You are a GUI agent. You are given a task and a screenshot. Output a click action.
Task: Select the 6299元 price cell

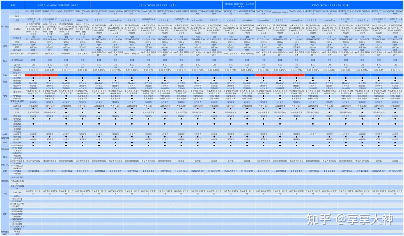click(x=165, y=42)
